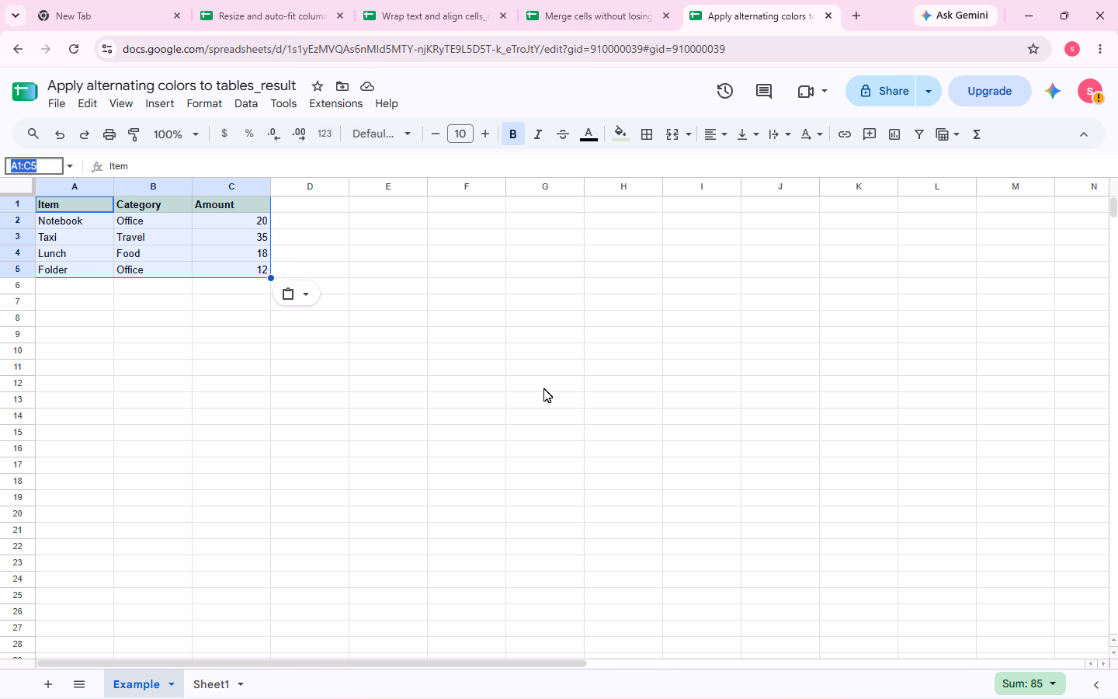Open the comments panel icon
The height and width of the screenshot is (699, 1118).
[x=764, y=91]
